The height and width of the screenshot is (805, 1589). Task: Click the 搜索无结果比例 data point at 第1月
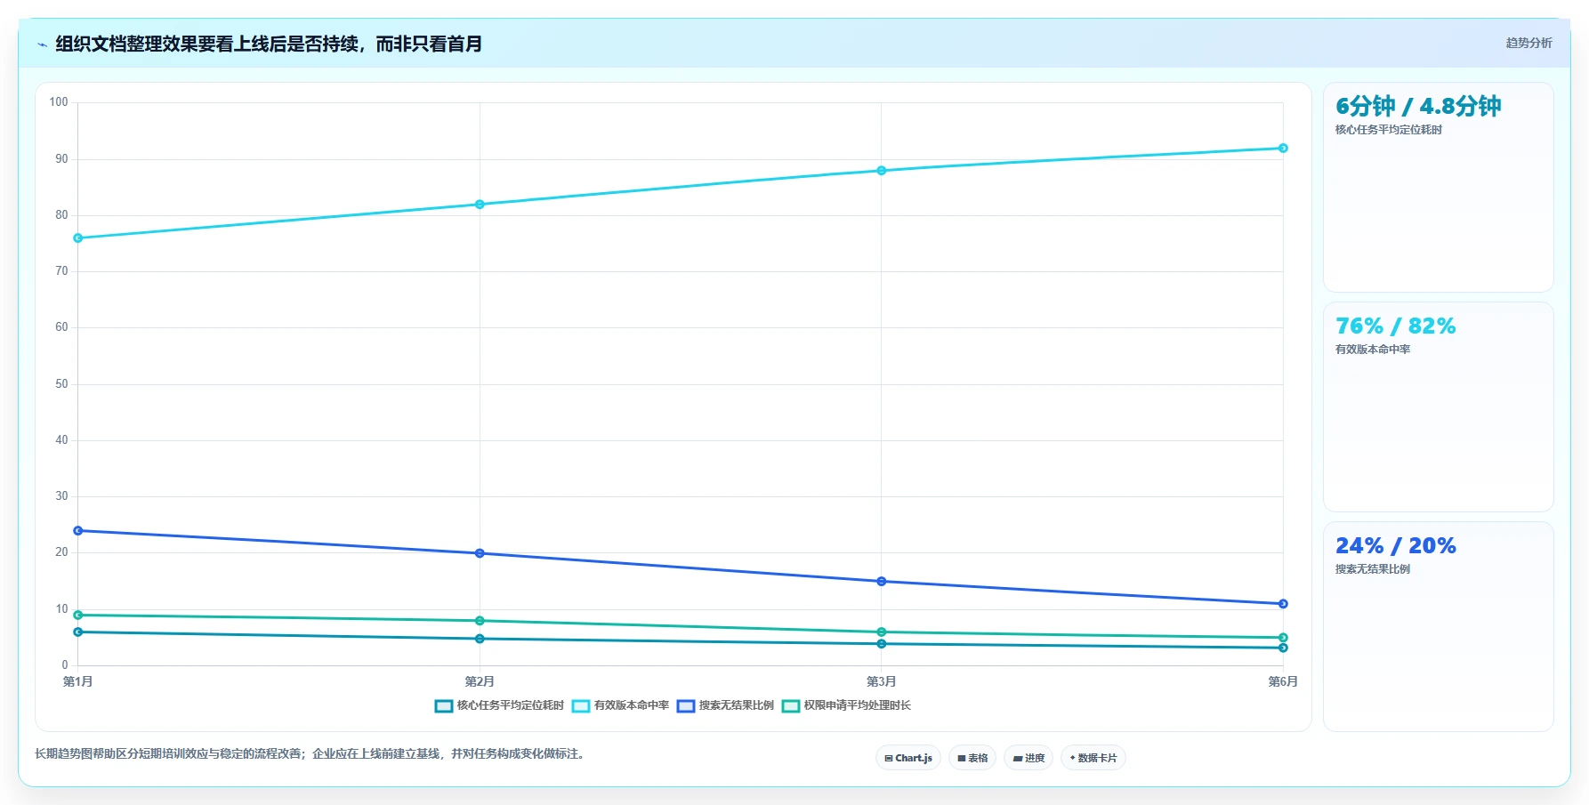78,531
